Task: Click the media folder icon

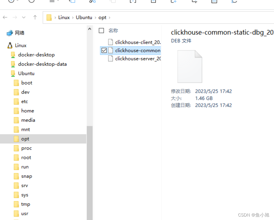Action: coord(16,120)
